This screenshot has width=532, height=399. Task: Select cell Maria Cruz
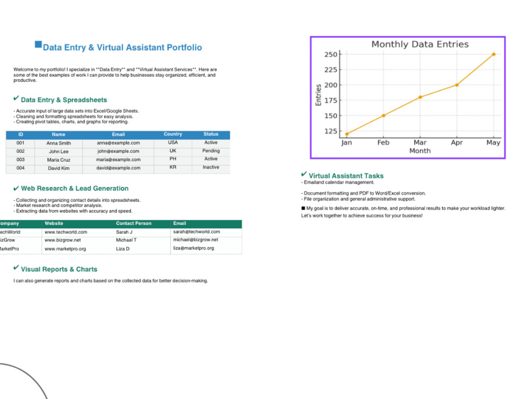tap(59, 160)
